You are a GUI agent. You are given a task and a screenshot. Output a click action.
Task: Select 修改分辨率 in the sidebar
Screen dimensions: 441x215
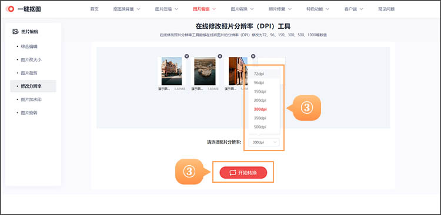[33, 86]
